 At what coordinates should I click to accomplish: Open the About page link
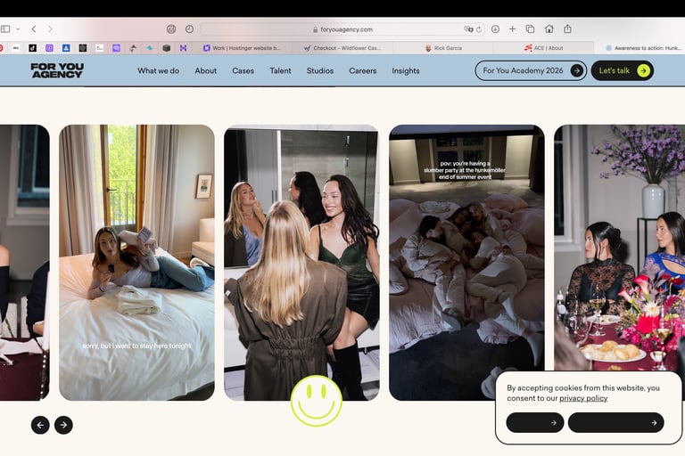coord(205,70)
